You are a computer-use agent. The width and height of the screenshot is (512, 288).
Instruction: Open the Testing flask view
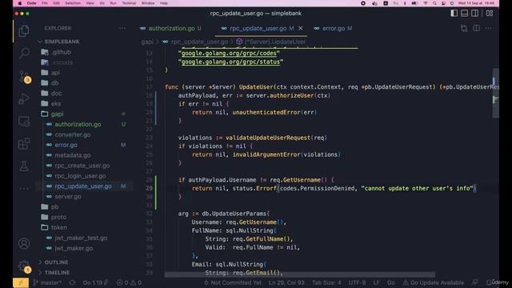tap(24, 166)
